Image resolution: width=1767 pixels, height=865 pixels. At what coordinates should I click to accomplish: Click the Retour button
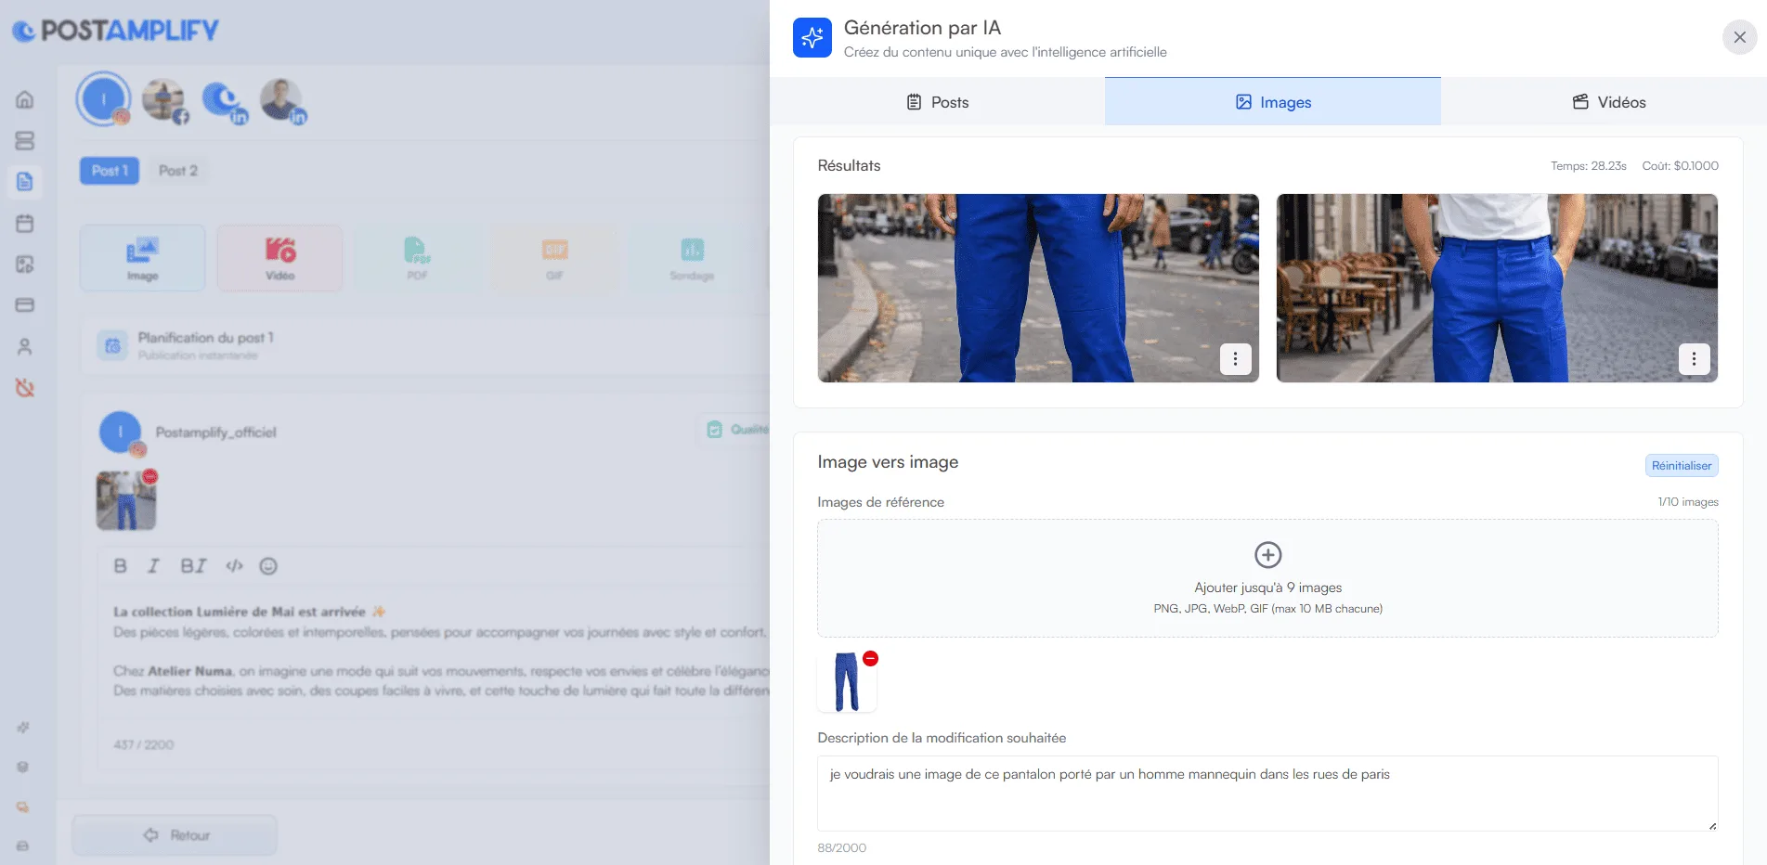(x=175, y=835)
